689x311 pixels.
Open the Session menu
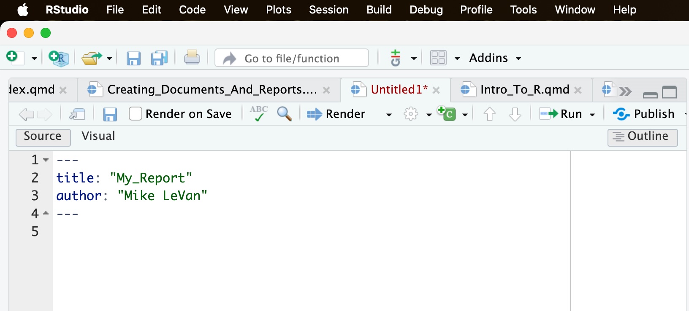tap(328, 10)
